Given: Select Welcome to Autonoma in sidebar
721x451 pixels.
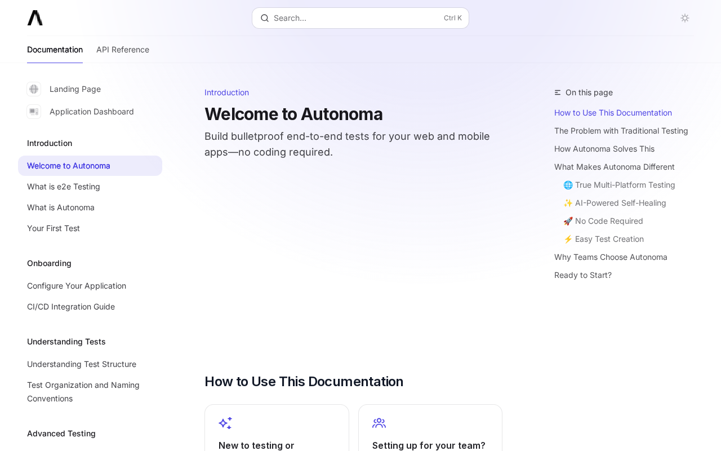Looking at the screenshot, I should [90, 166].
